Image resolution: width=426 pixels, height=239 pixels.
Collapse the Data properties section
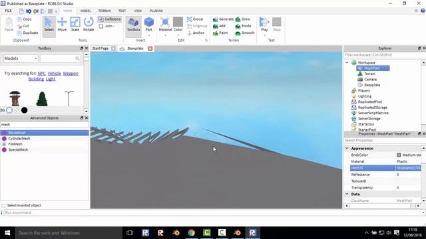pos(347,194)
